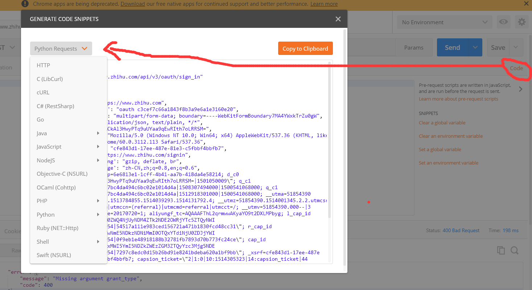Click the code snippet scrollbar
Screen dimensions: 532x290
[329, 140]
